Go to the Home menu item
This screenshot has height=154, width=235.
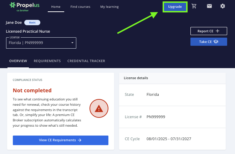(56, 7)
